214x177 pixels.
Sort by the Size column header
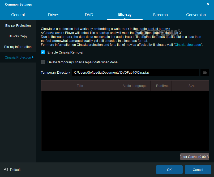coord(190,86)
